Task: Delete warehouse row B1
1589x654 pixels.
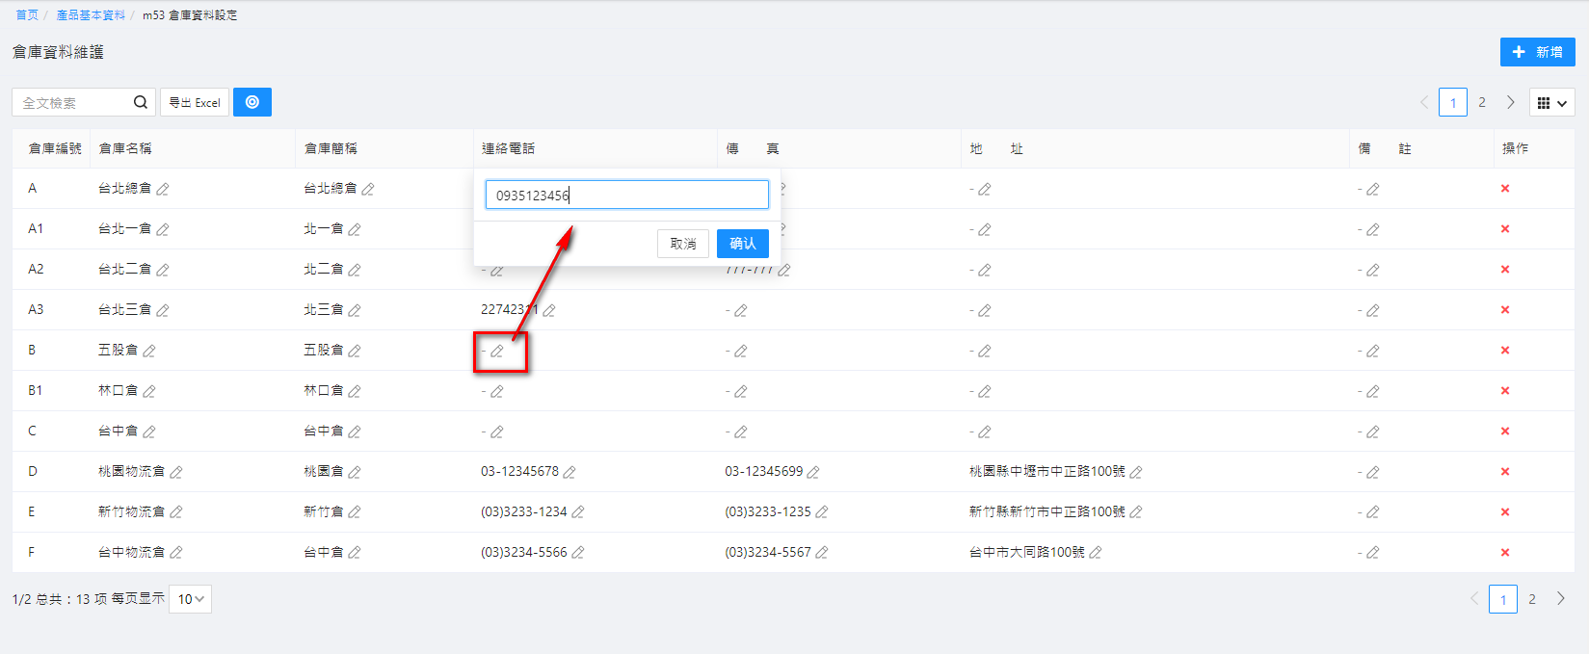Action: (1504, 391)
